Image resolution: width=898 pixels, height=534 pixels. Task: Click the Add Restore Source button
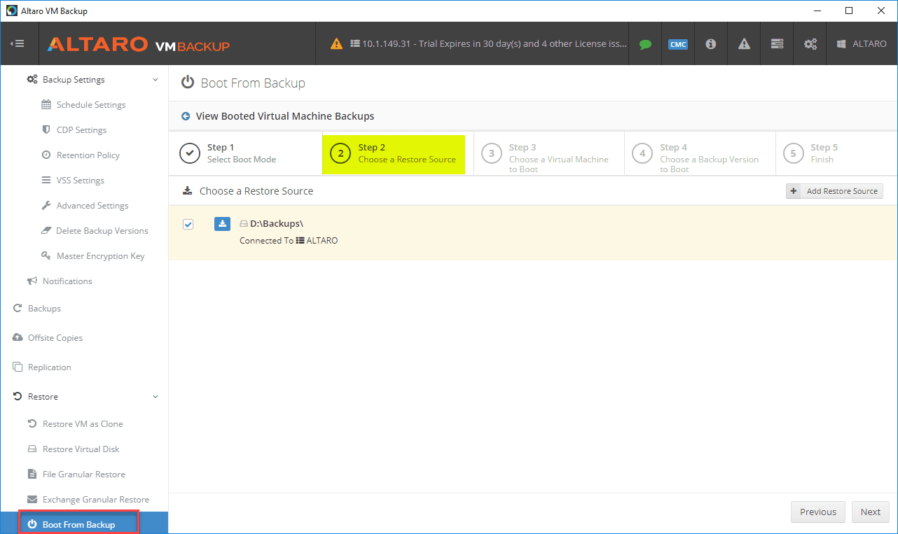(834, 190)
